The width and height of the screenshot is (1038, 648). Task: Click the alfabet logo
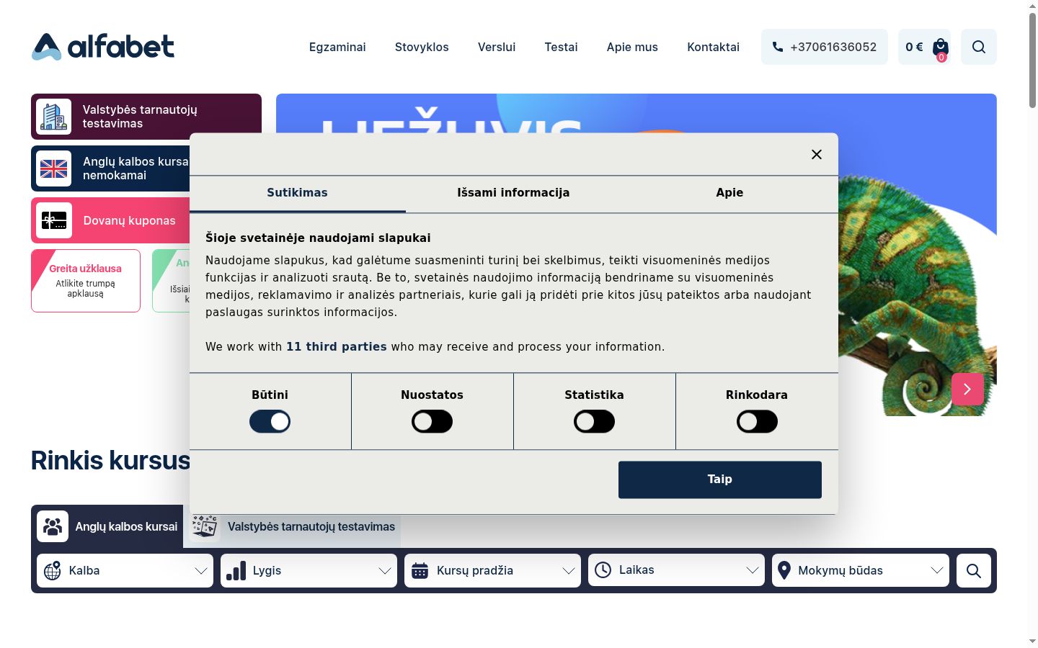pos(103,47)
